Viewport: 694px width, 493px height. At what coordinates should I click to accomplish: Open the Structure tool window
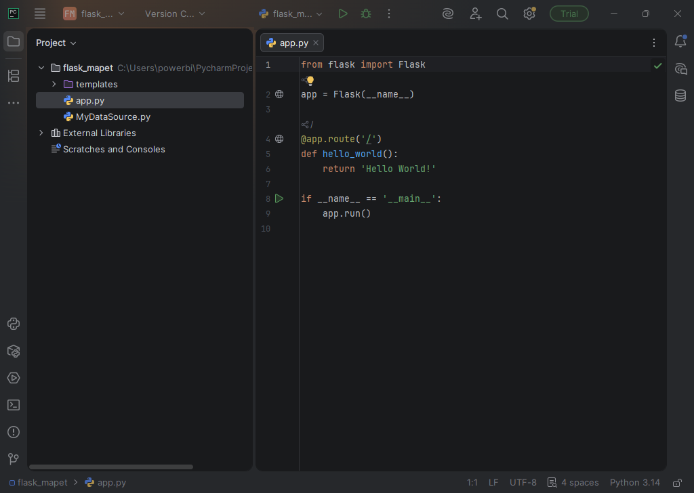pyautogui.click(x=14, y=76)
